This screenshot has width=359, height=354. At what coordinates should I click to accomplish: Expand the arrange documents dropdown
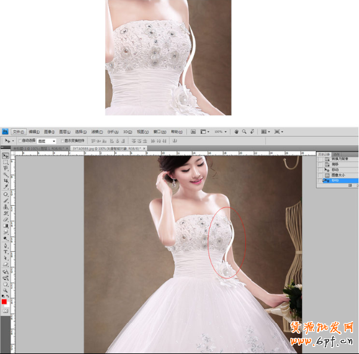point(266,132)
